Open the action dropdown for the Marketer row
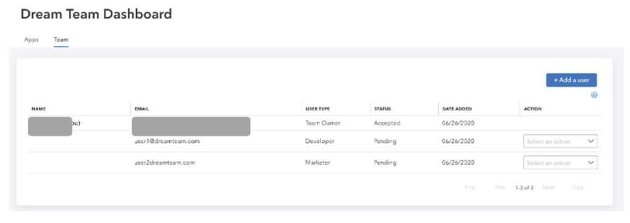This screenshot has height=223, width=630. [x=560, y=163]
